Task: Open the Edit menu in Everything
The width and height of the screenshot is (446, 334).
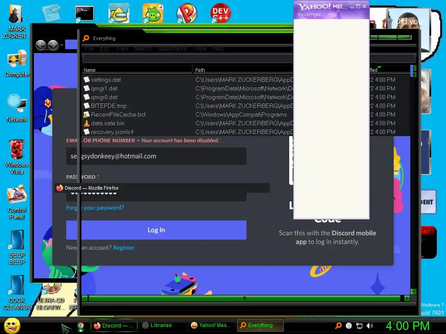Action: point(105,49)
